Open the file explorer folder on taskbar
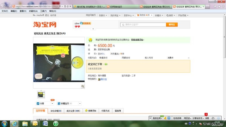 point(25,123)
